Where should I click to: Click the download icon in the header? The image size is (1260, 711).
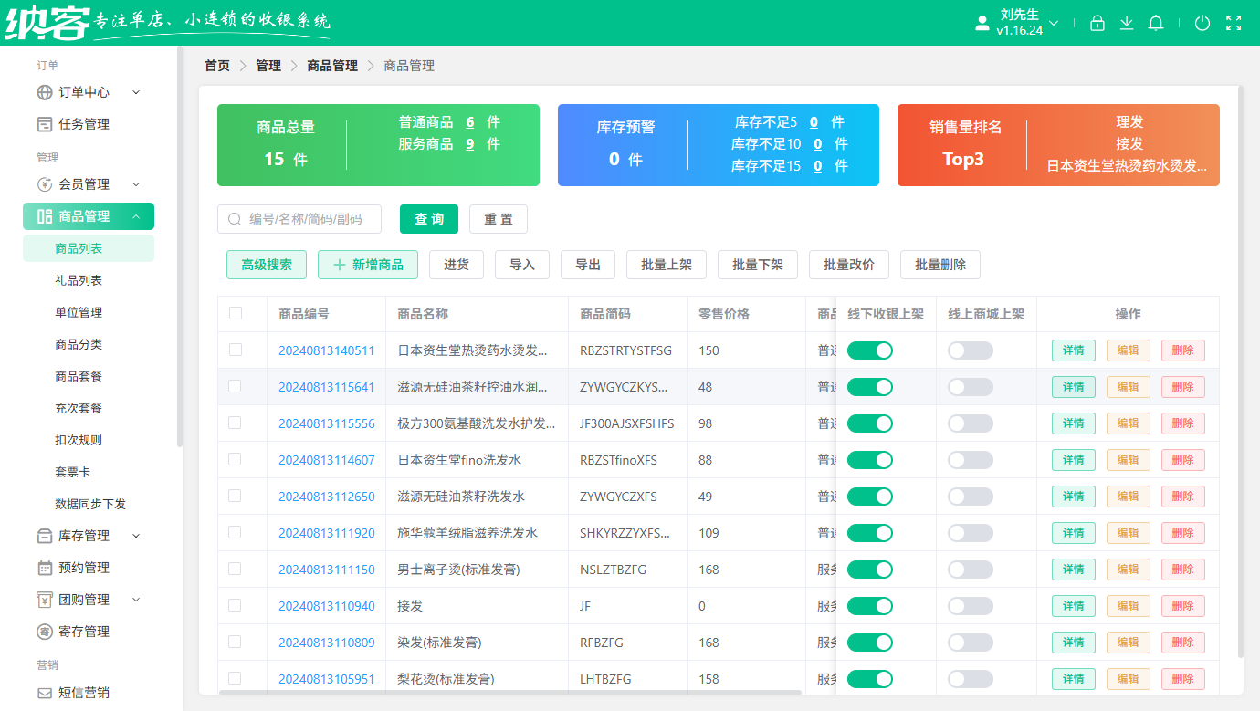click(1127, 23)
